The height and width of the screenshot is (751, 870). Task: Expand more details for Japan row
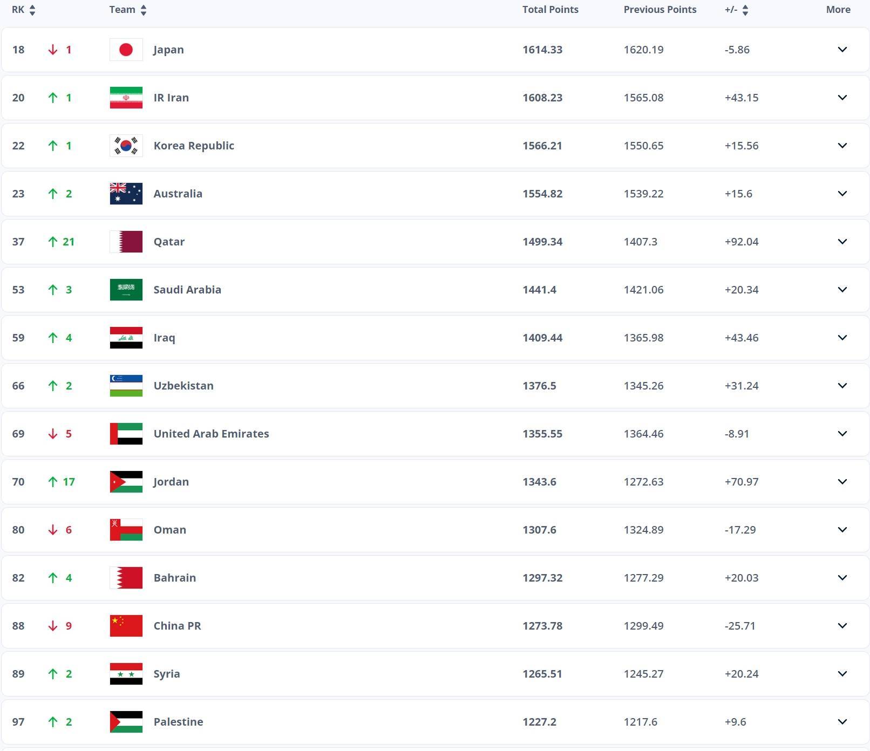tap(842, 50)
